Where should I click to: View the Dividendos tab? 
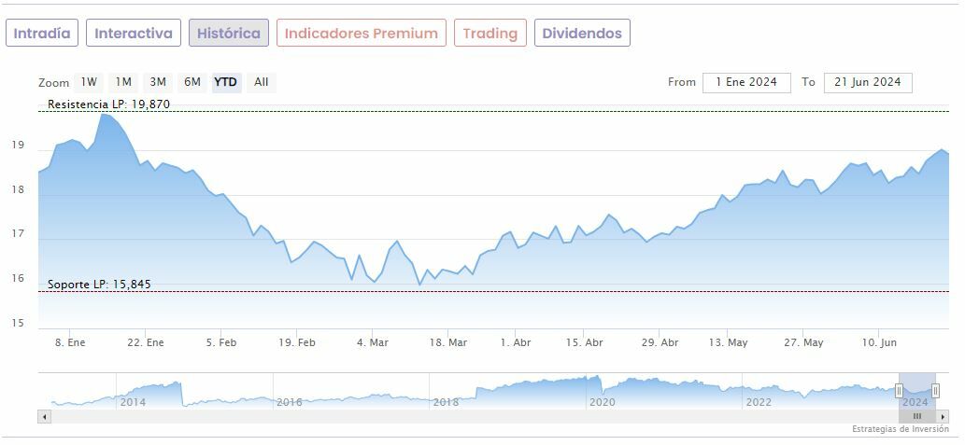[x=582, y=34]
